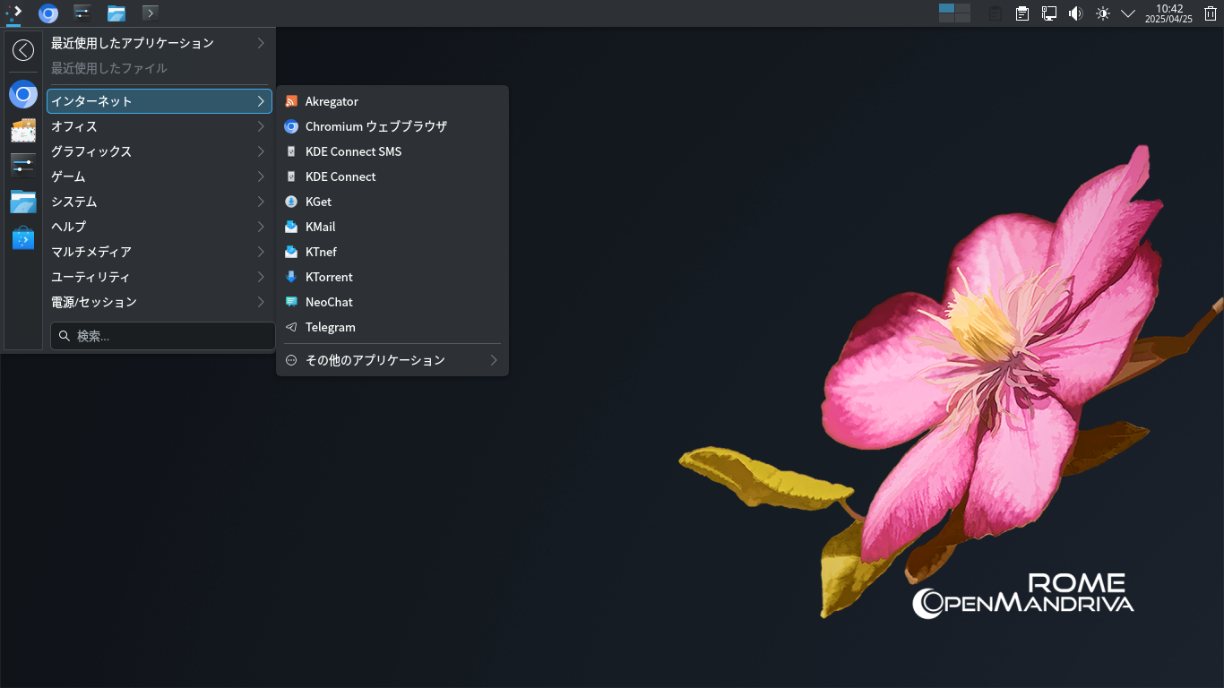
Task: Launch KMail from the launcher sidebar
Action: 23,130
